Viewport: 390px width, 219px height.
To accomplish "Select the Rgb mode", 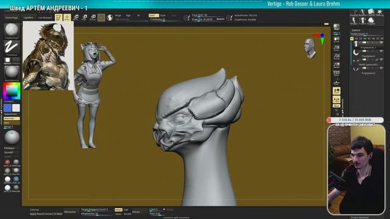I will click(128, 15).
